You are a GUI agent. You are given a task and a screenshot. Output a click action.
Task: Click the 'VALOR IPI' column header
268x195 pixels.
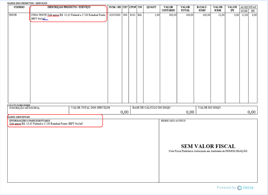[x=232, y=9]
